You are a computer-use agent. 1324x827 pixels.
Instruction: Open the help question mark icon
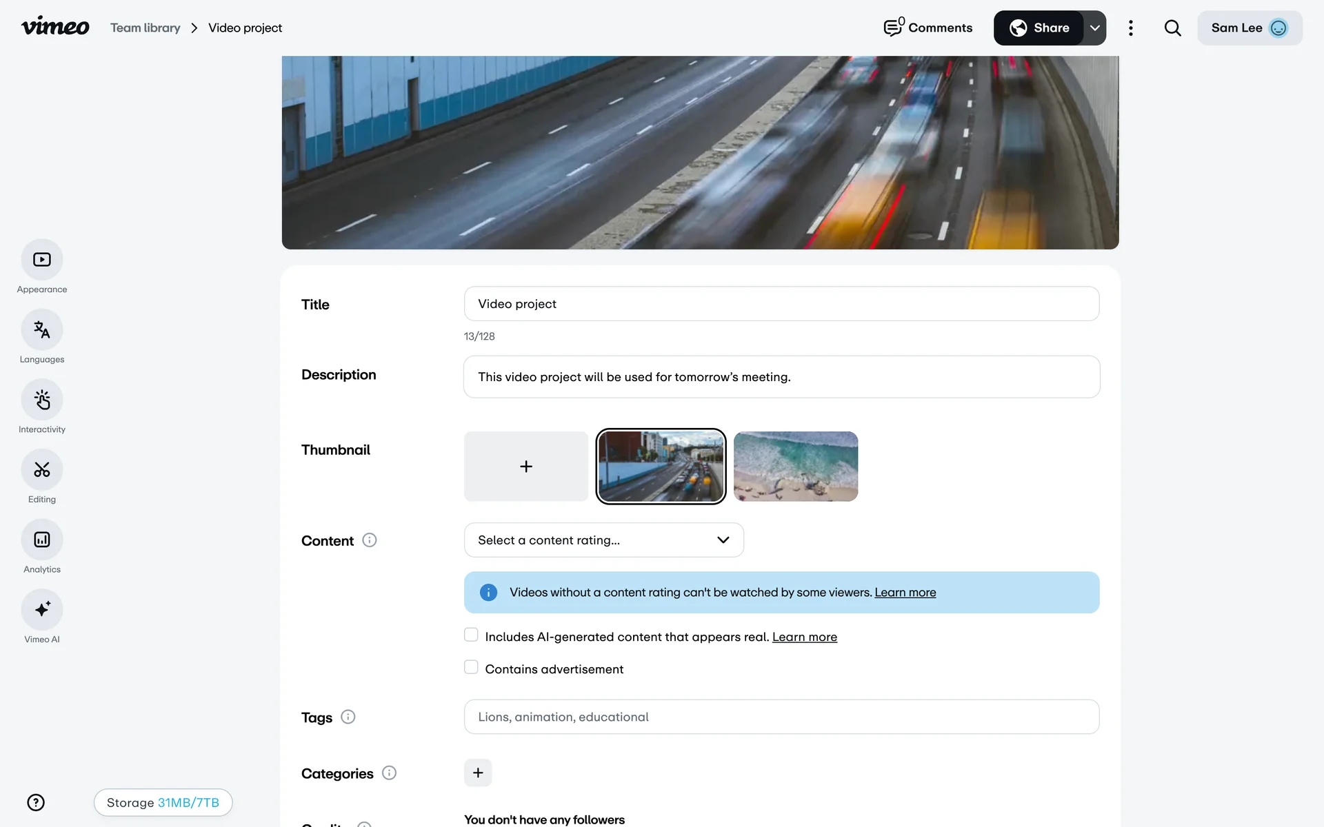36,802
